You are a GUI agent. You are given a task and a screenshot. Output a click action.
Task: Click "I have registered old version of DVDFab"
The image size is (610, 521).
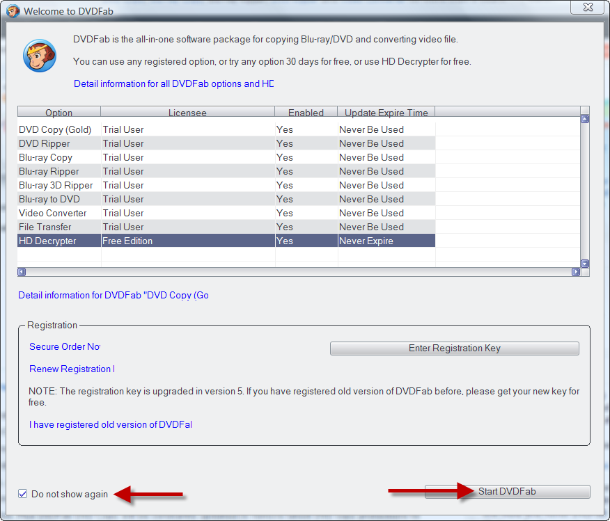pyautogui.click(x=110, y=424)
